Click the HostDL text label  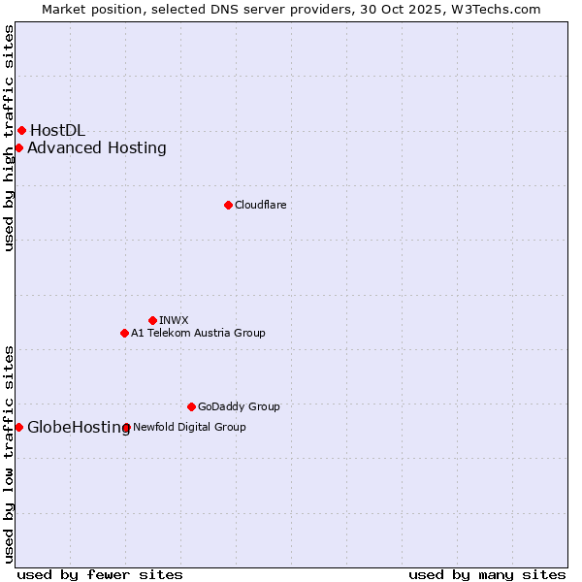click(x=57, y=130)
